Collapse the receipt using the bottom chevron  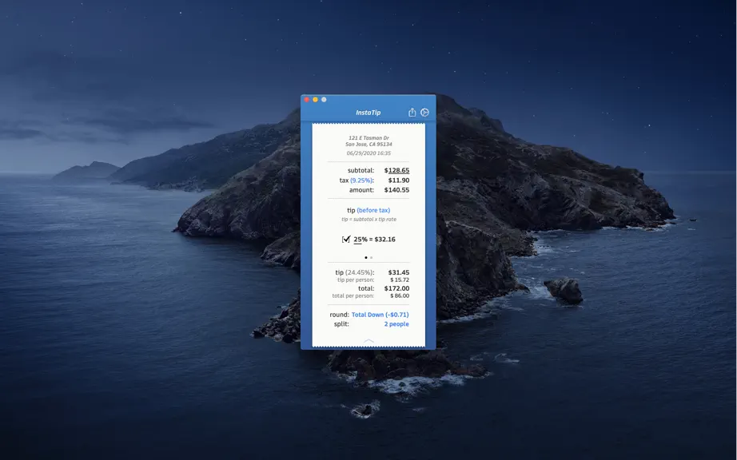coord(368,341)
